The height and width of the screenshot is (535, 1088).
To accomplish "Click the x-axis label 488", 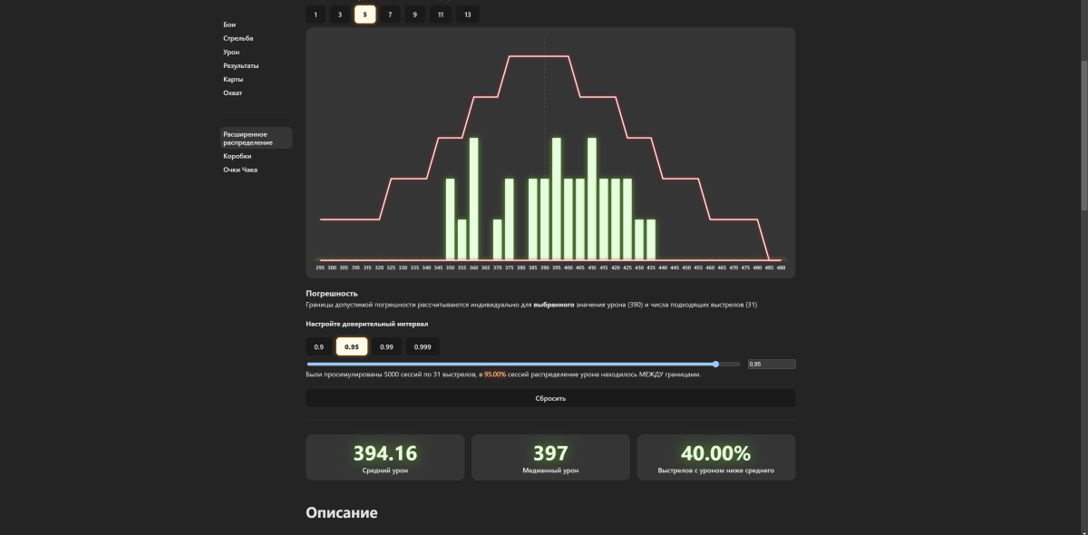I will [781, 267].
